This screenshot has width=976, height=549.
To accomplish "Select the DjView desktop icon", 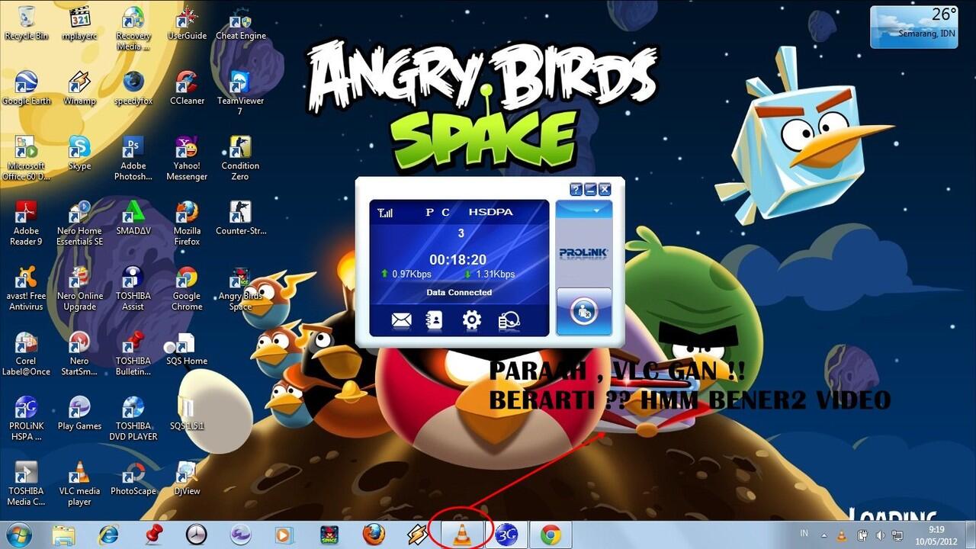I will (x=187, y=478).
